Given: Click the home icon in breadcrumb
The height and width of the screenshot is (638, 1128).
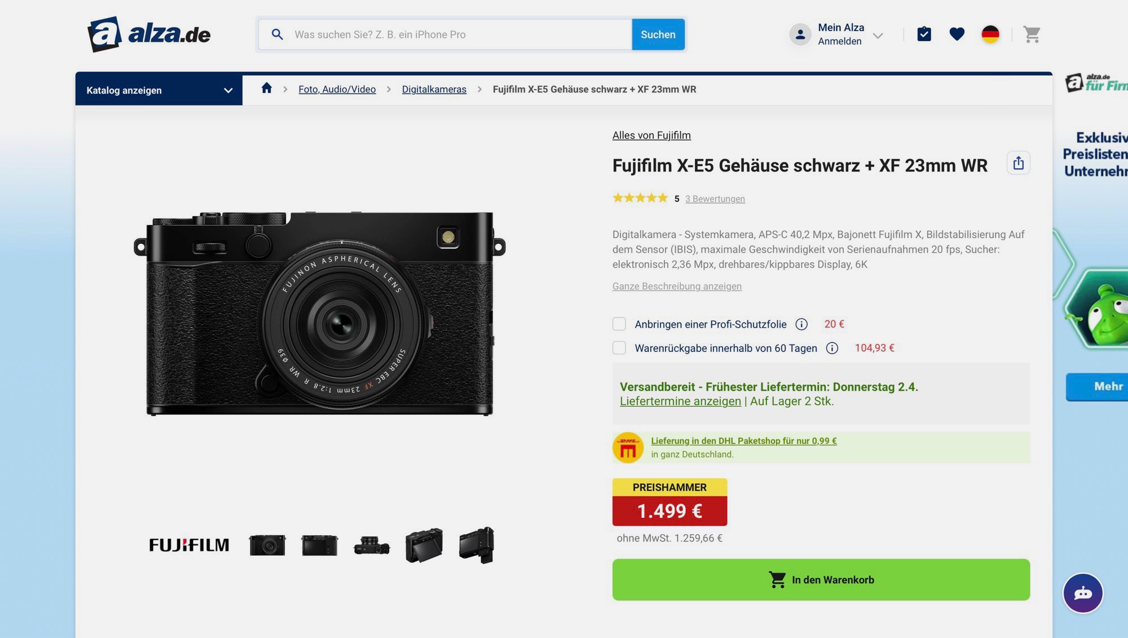Looking at the screenshot, I should [x=267, y=89].
